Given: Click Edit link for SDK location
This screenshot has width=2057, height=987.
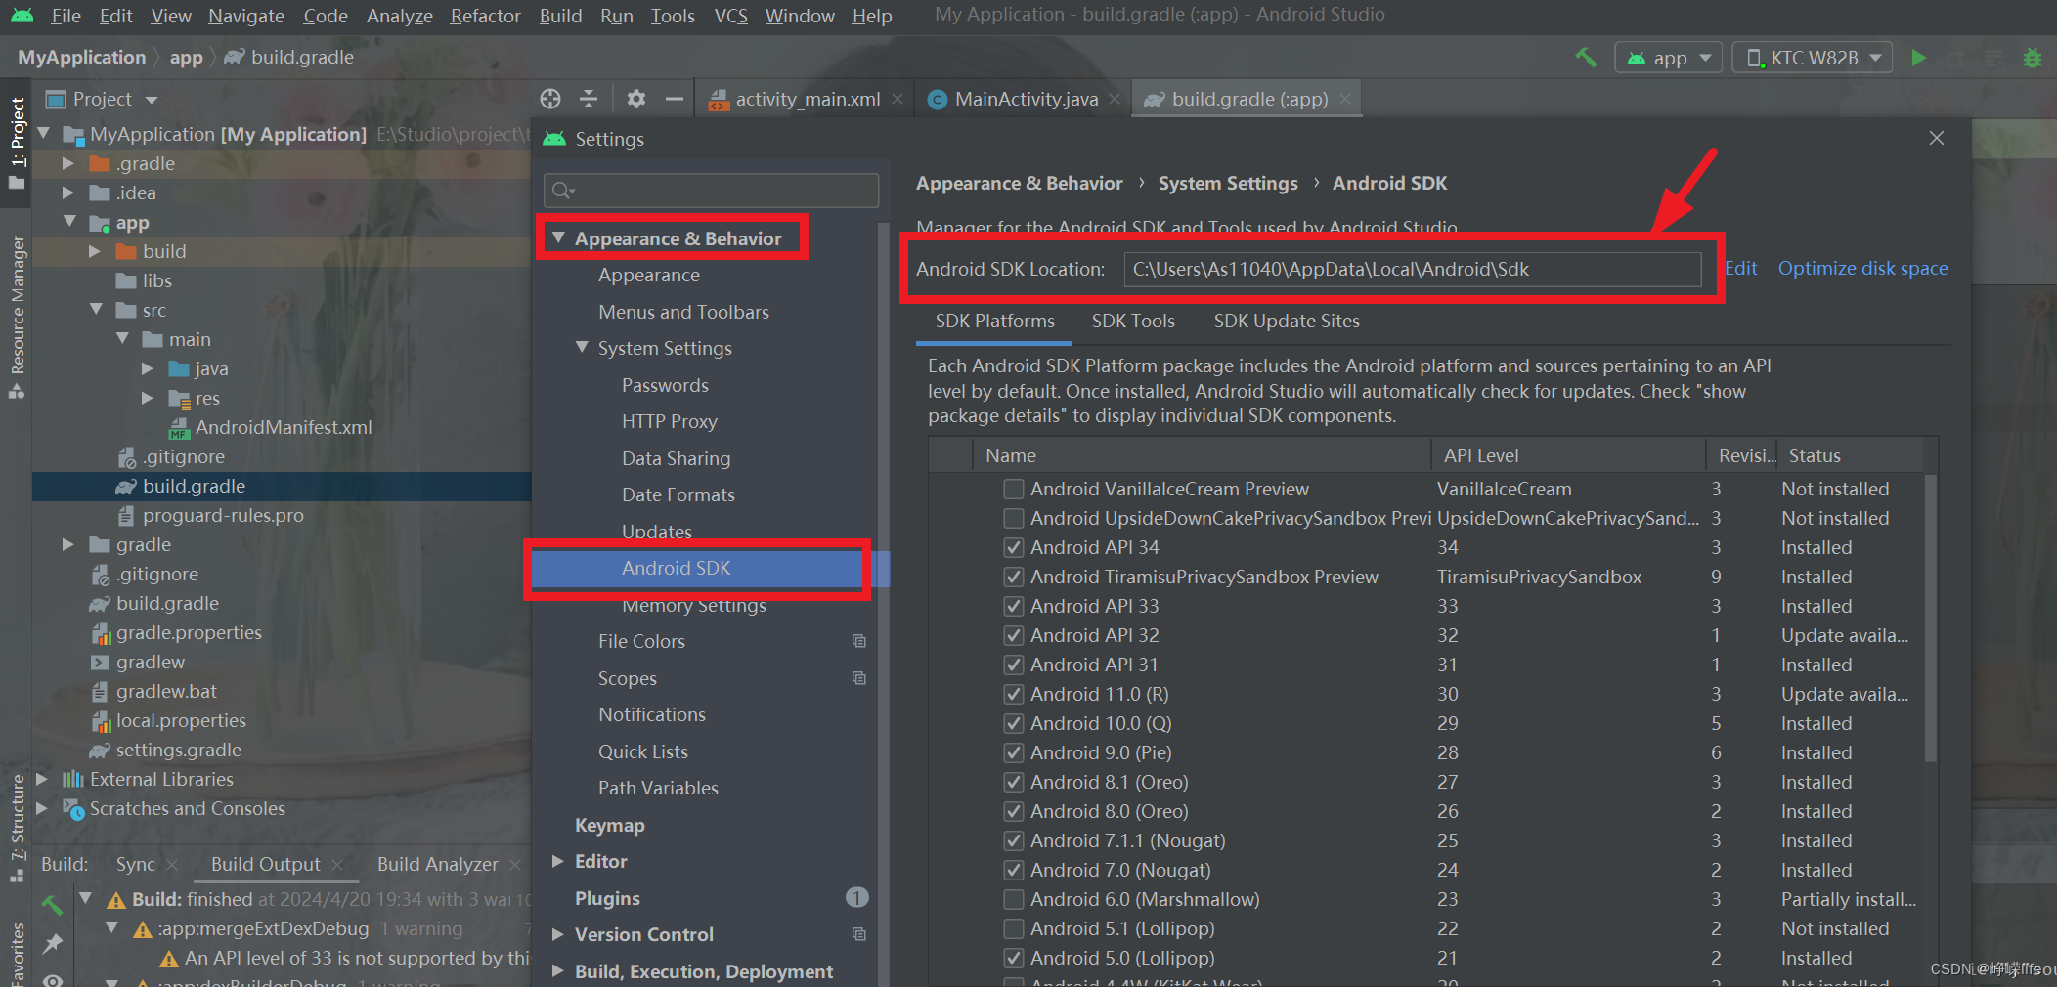Looking at the screenshot, I should [x=1740, y=268].
